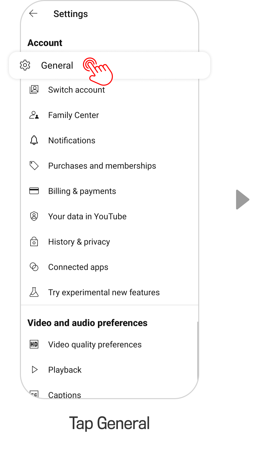This screenshot has height=459, width=255.
Task: Click the Connected apps circles icon
Action: (34, 267)
